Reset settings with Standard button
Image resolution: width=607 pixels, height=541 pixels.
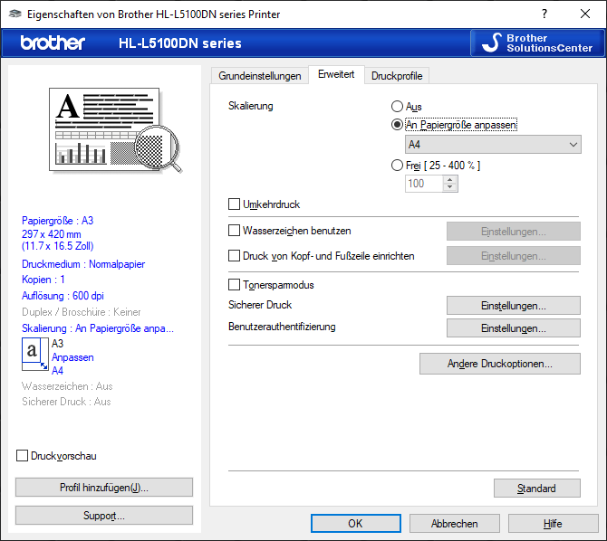(x=537, y=488)
